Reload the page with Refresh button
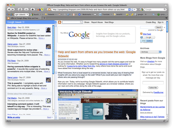 tap(20, 10)
